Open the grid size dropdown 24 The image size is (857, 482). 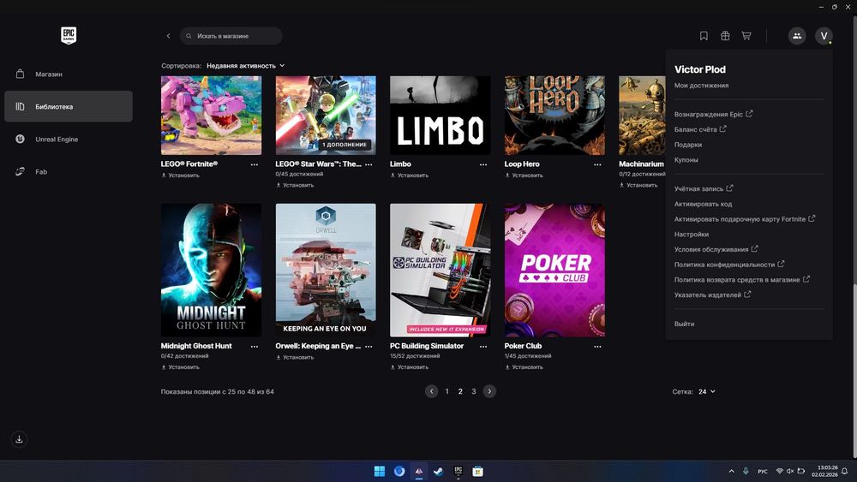click(707, 391)
